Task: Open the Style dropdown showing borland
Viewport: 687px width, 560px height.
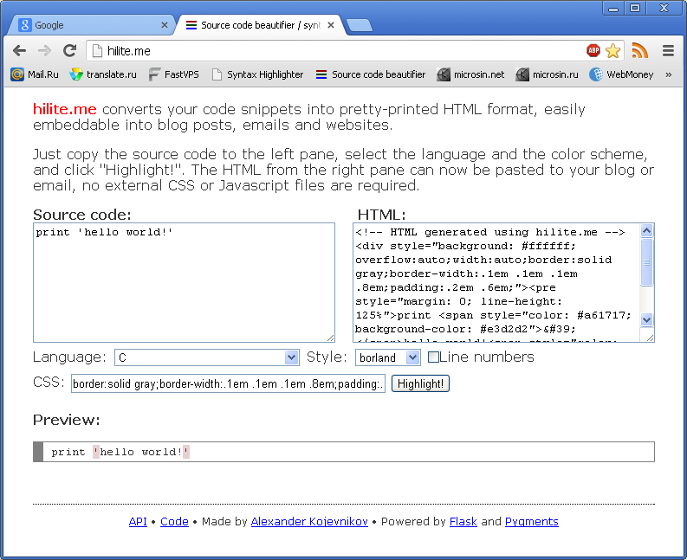Action: [x=388, y=357]
